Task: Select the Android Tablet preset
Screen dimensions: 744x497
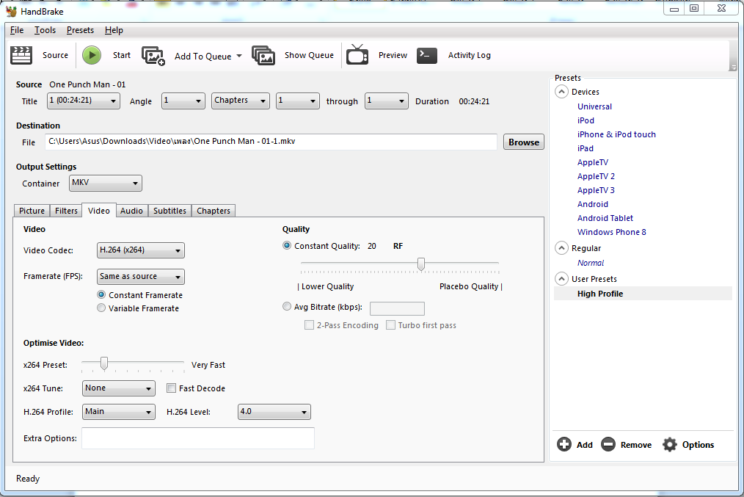Action: (x=605, y=218)
